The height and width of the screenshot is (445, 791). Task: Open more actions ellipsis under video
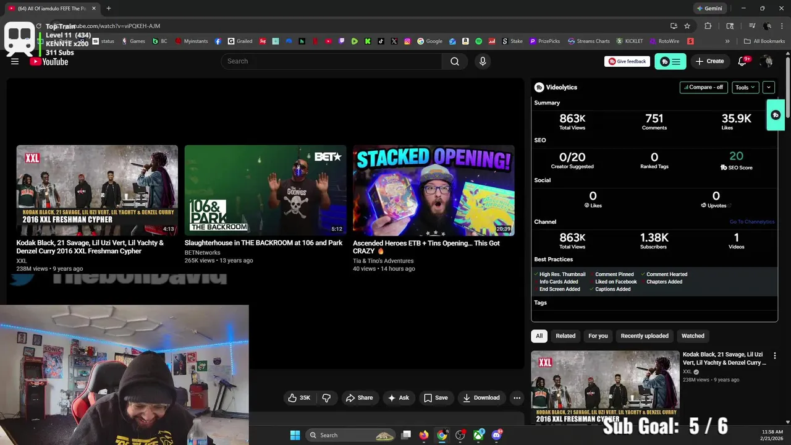tap(517, 398)
